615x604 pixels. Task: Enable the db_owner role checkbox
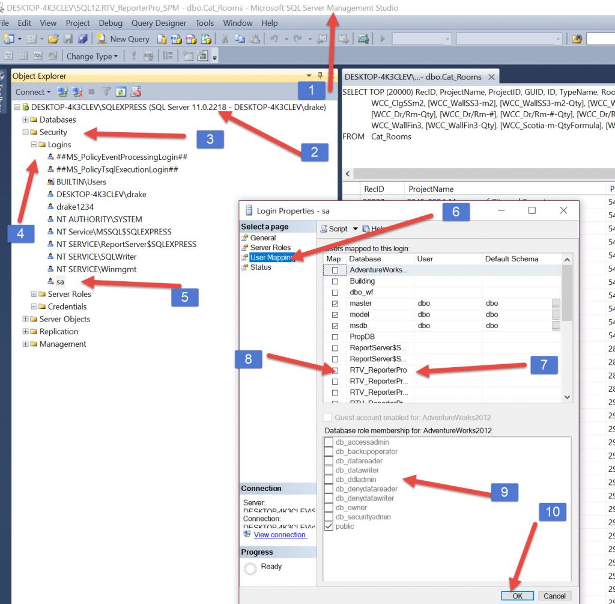[x=329, y=508]
